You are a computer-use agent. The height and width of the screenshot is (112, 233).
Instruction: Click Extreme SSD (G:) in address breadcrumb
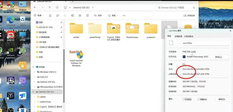coord(81,8)
